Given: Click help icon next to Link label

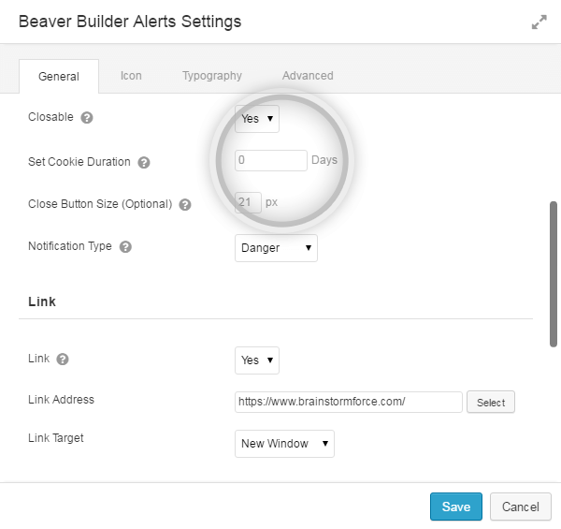Looking at the screenshot, I should [x=63, y=360].
